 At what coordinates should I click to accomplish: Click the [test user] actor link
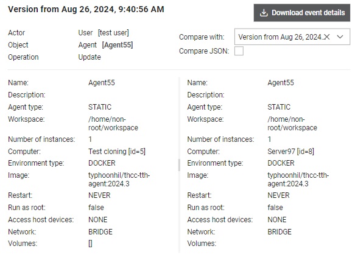[113, 33]
